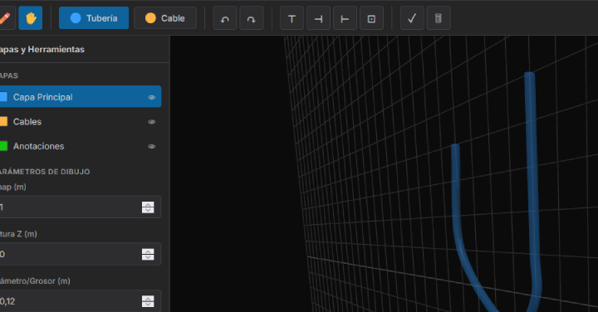
Task: Undo the last action
Action: pos(225,18)
